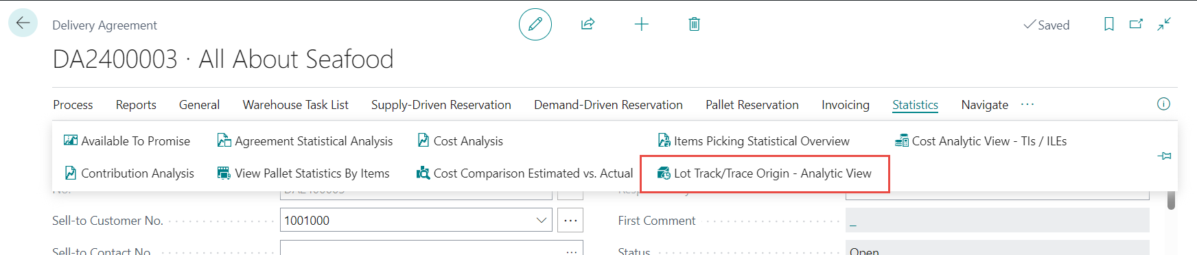Open Lot Track/Trace Origin - Analytic View
The image size is (1197, 255).
[765, 173]
